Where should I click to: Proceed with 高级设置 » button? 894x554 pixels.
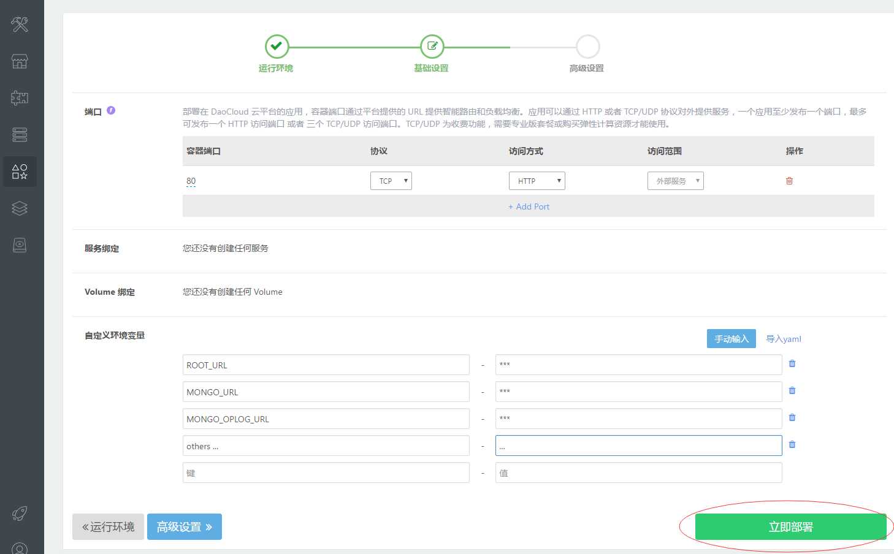point(185,527)
